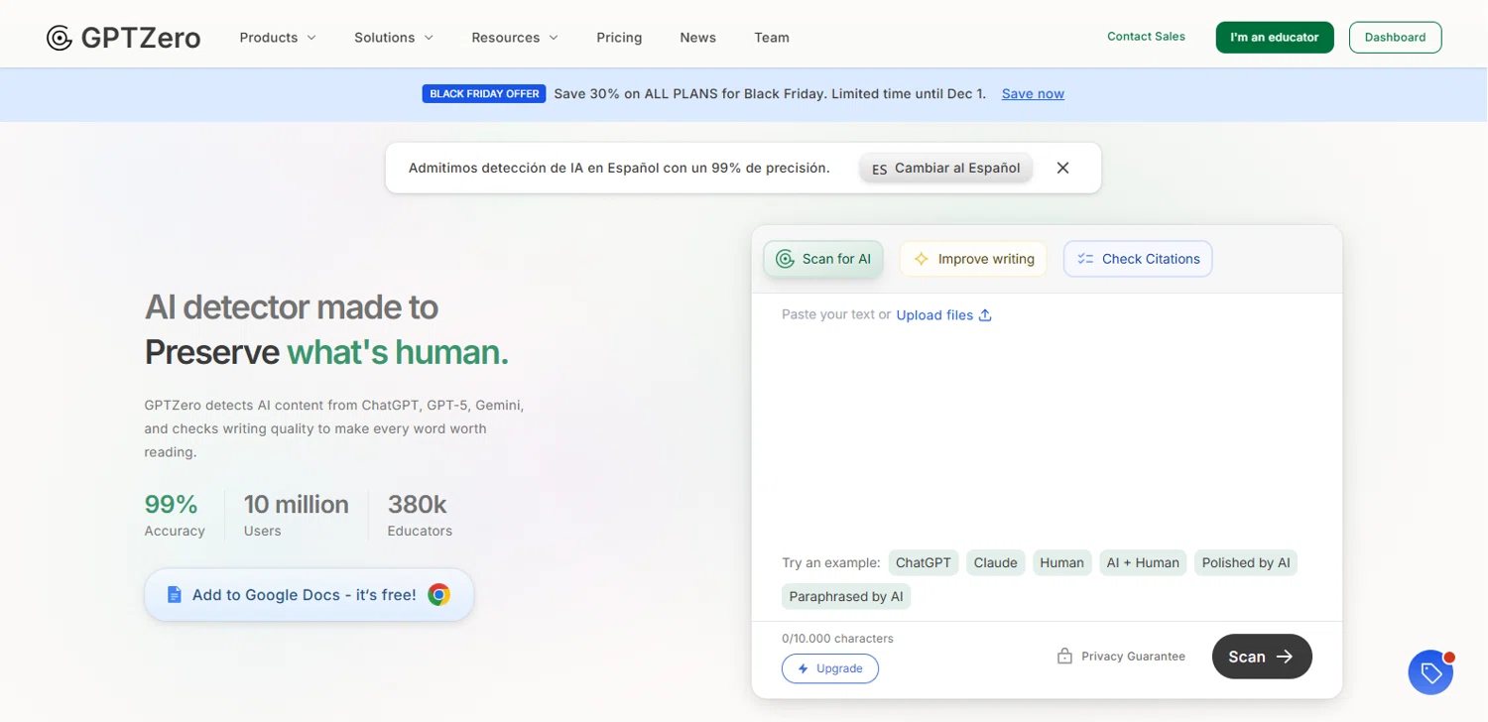Click the checklist icon on Check Citations
The height and width of the screenshot is (722, 1488).
[1085, 259]
